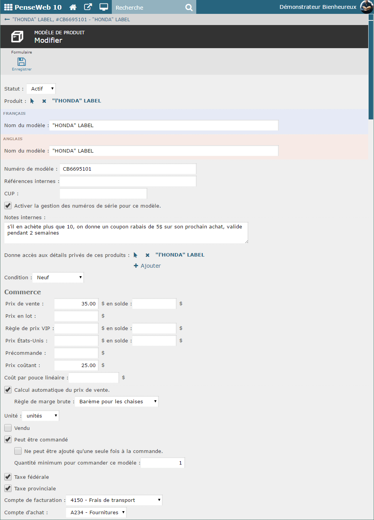374x520 pixels.
Task: Click the open-in-new-window icon
Action: coord(88,7)
